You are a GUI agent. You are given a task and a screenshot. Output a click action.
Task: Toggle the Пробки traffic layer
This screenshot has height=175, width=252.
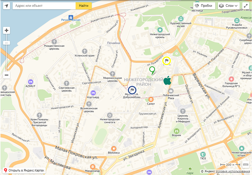click(x=204, y=6)
